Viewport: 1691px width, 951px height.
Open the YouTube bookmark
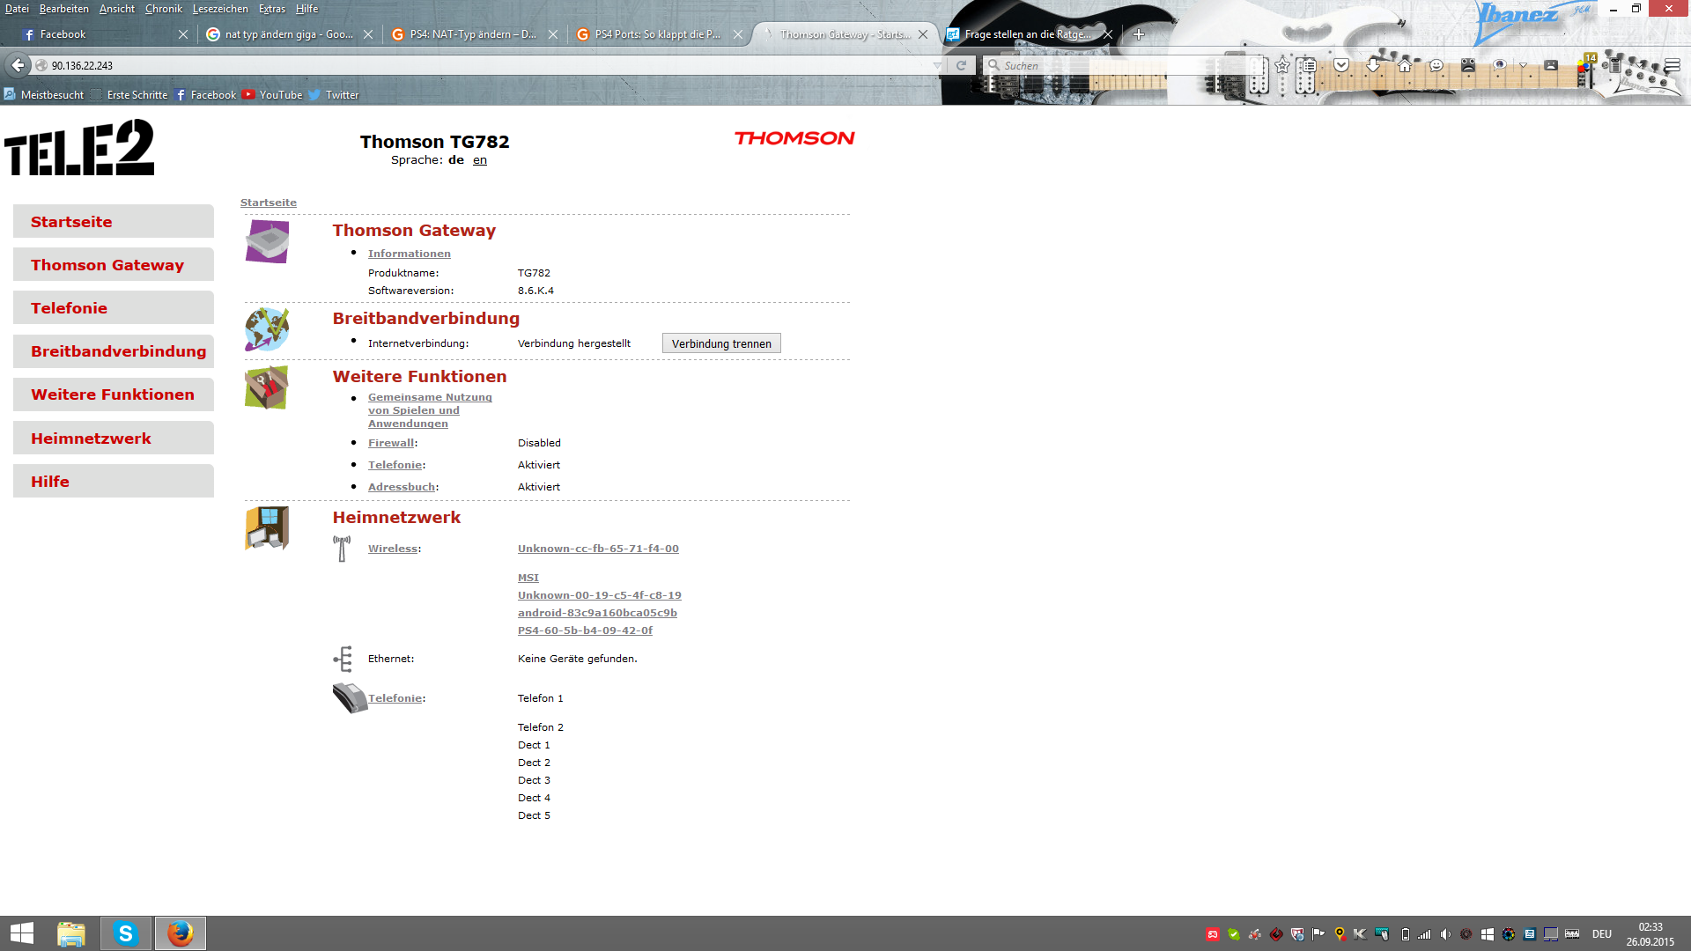pos(273,95)
